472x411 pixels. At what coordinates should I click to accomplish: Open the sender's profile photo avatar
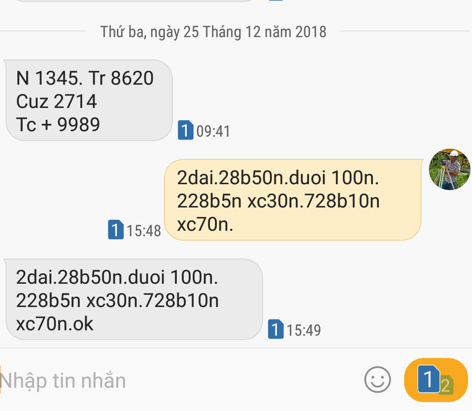450,169
